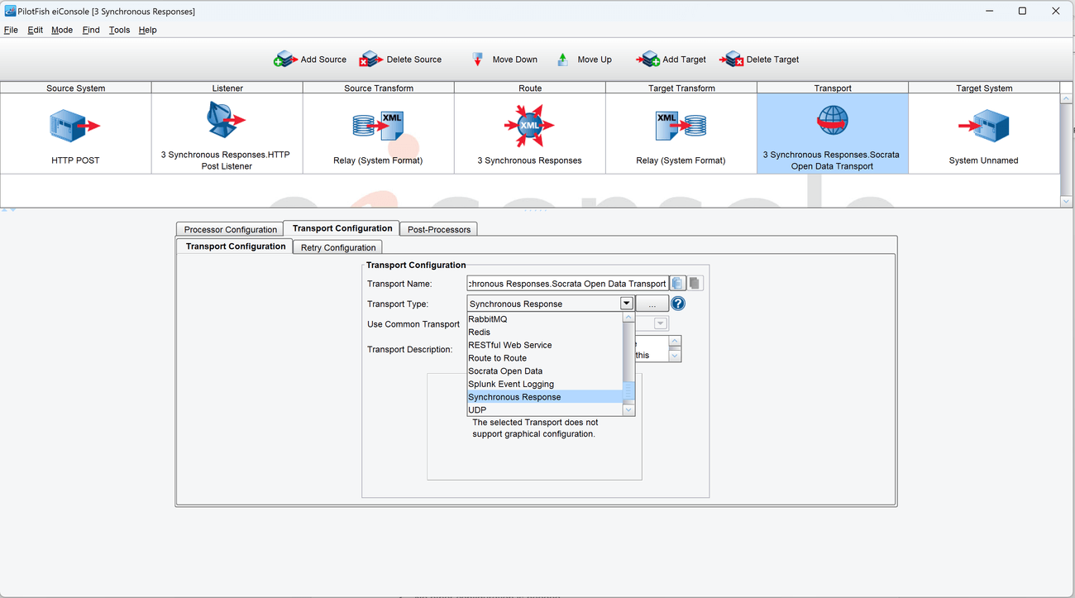
Task: Click the copy icon beside Transport Name
Action: [x=677, y=283]
